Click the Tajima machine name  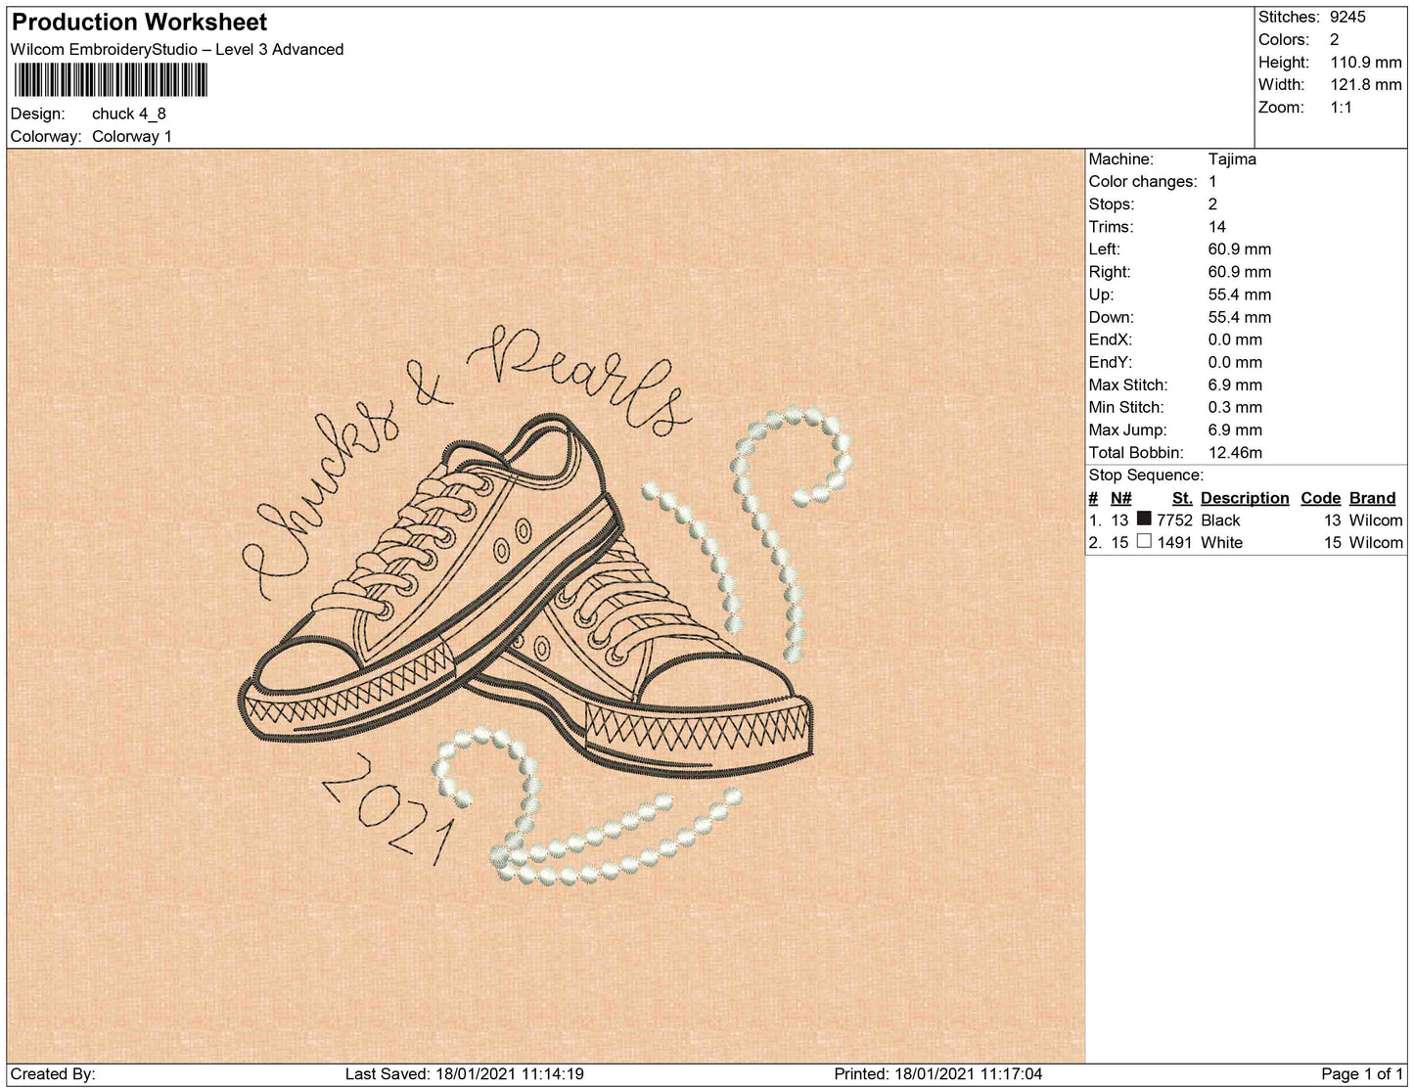(1232, 159)
